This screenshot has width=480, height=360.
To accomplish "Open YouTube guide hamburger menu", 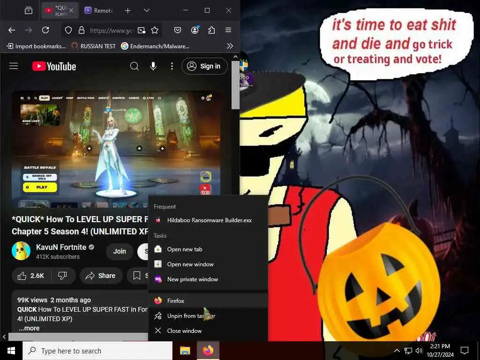I will click(x=14, y=66).
